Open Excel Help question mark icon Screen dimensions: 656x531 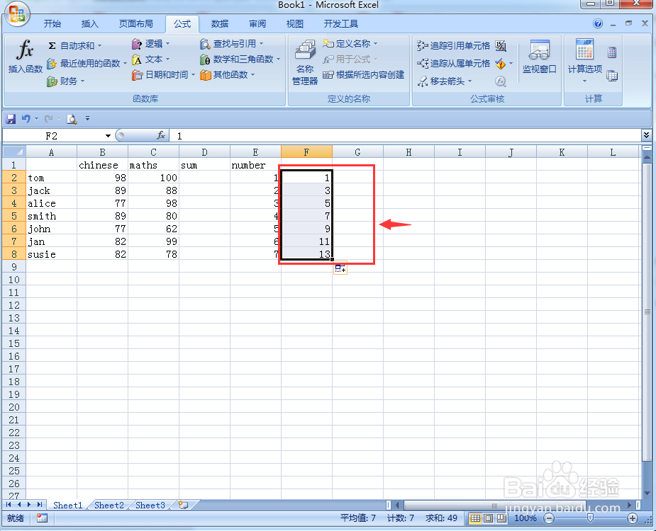[598, 24]
